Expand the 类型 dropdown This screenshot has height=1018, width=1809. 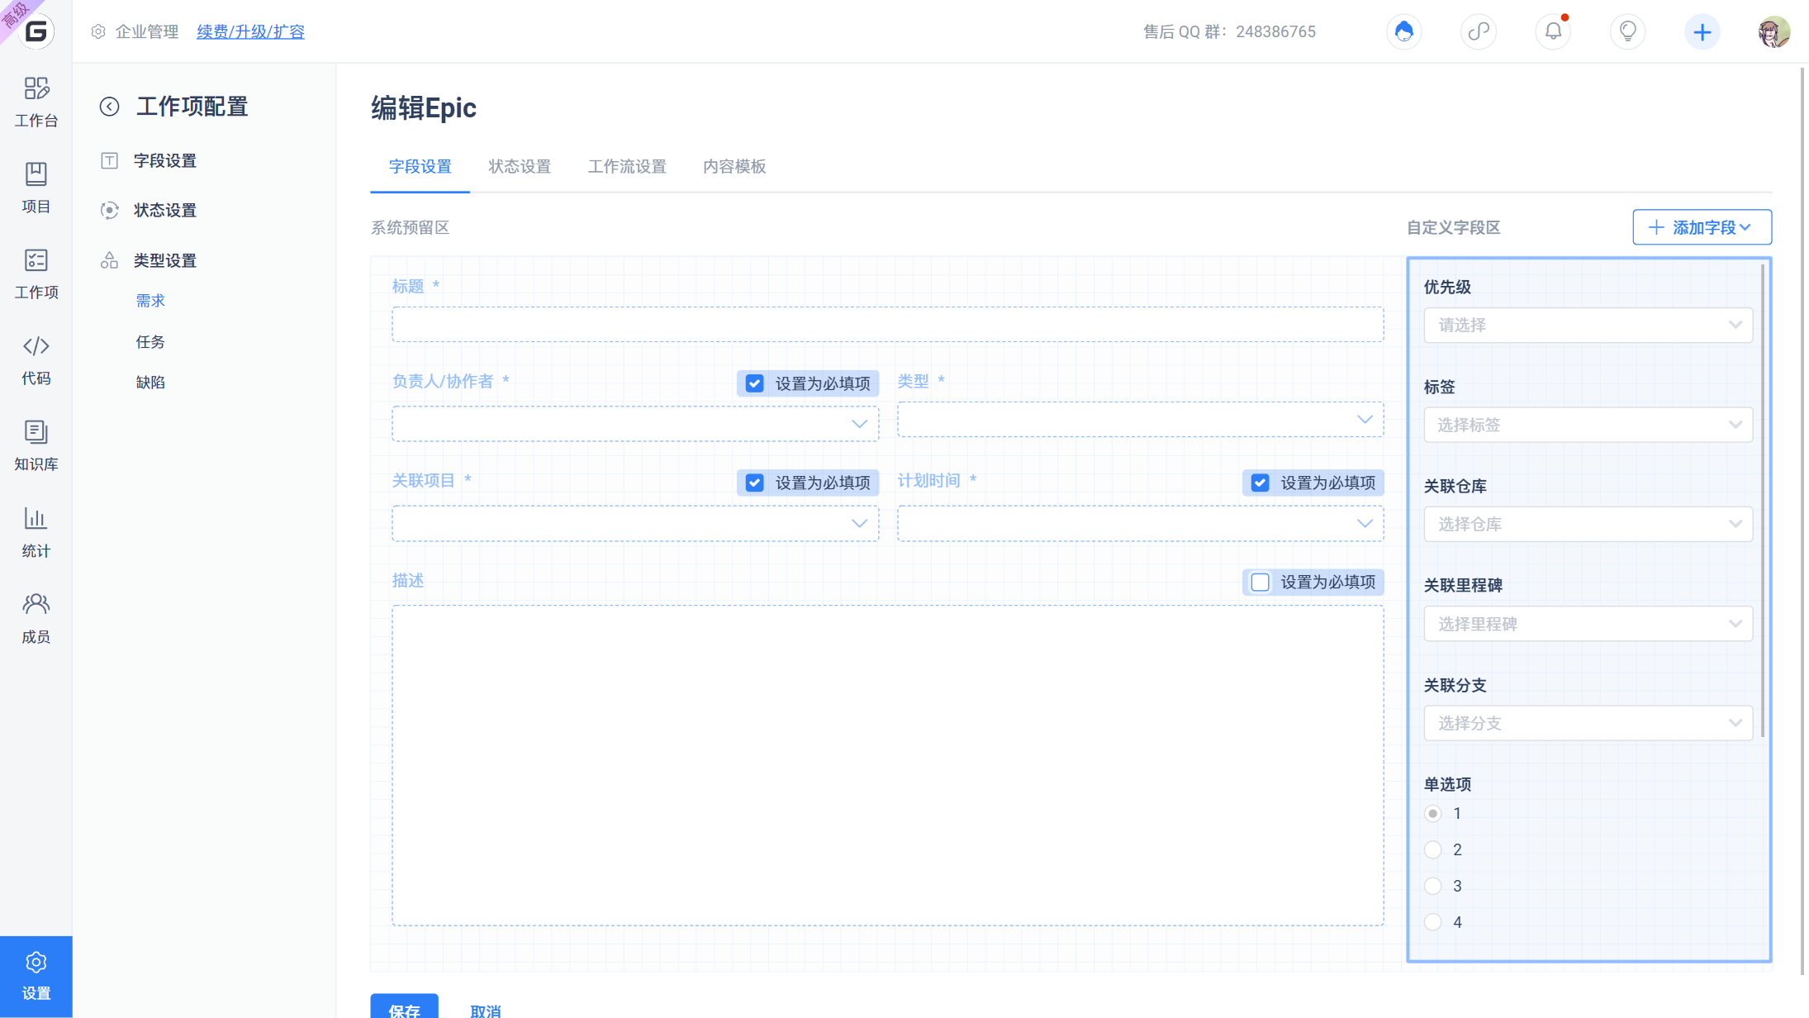[x=1140, y=420]
